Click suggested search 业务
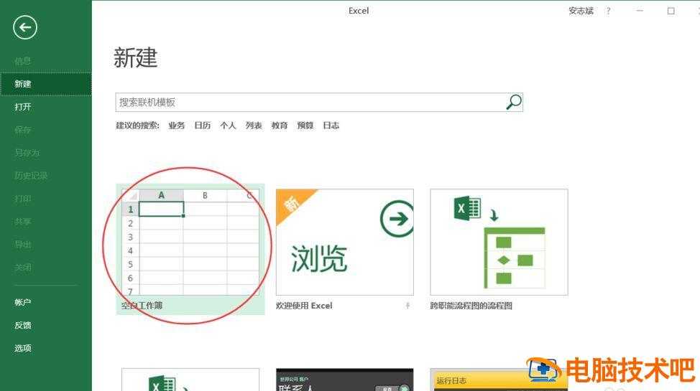 (176, 126)
